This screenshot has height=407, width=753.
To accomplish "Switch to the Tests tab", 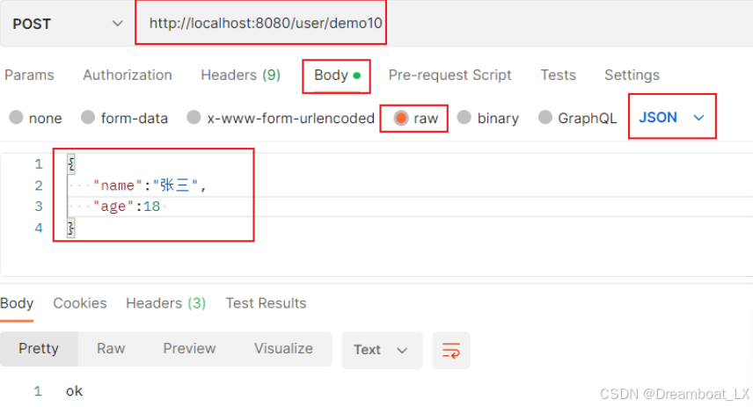I will point(558,76).
